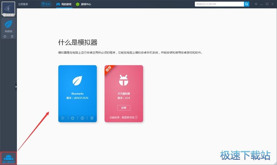This screenshot has width=277, height=165.
Task: Click the user avatar in the sidebar
Action: coord(8,8)
